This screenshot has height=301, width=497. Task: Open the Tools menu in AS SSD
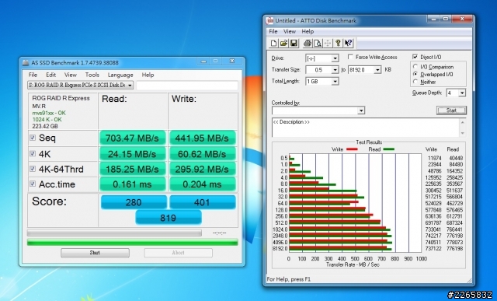click(92, 75)
